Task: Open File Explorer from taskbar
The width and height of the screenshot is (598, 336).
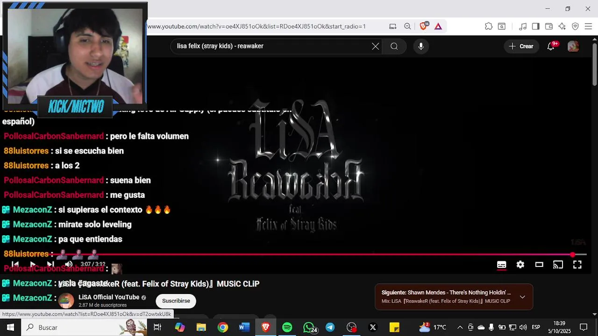Action: tap(201, 328)
